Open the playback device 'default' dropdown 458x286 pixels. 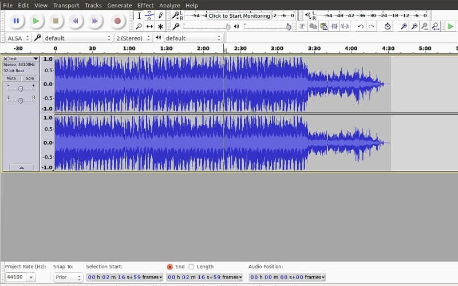pyautogui.click(x=193, y=38)
